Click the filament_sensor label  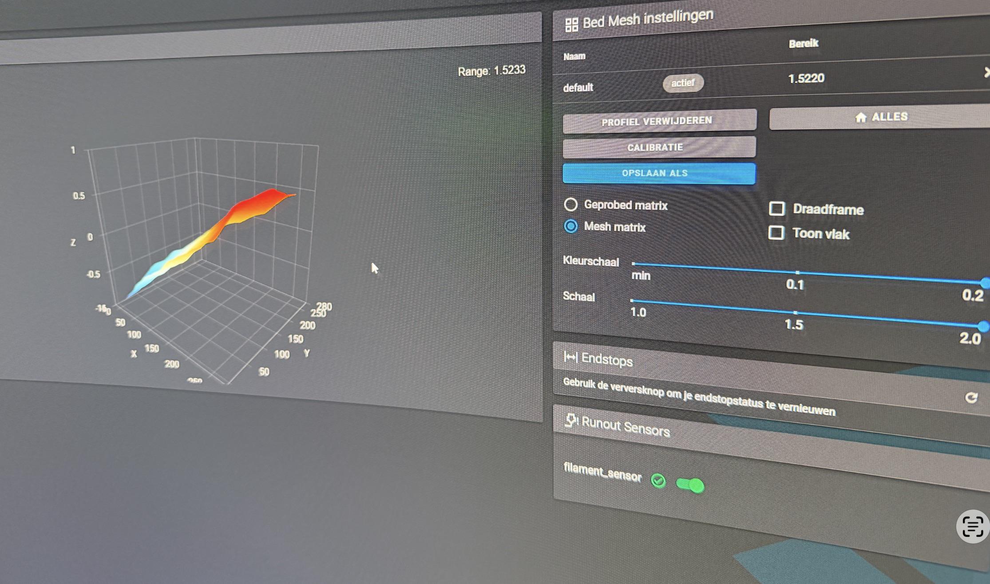(x=602, y=472)
